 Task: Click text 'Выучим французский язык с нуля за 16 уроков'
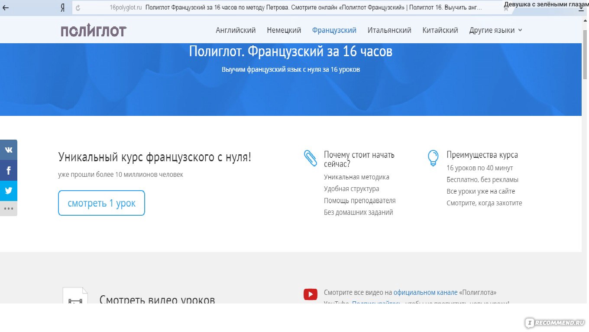coord(291,69)
